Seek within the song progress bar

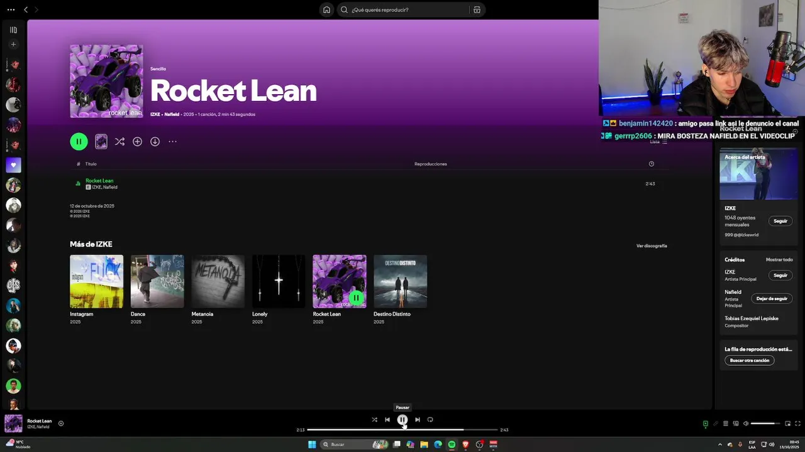[402, 430]
